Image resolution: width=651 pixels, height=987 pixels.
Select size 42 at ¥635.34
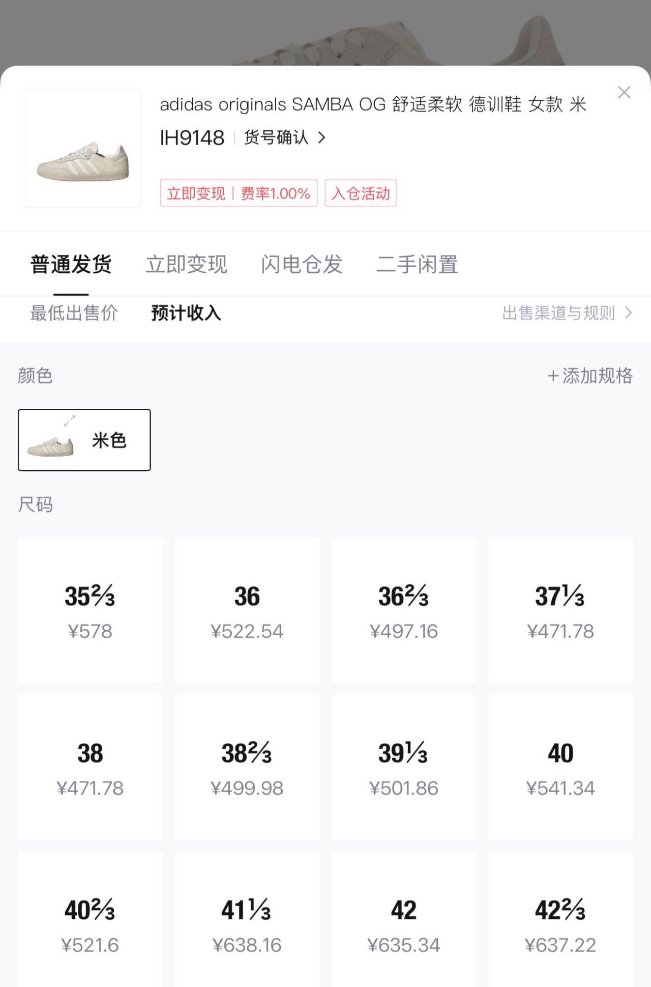404,924
